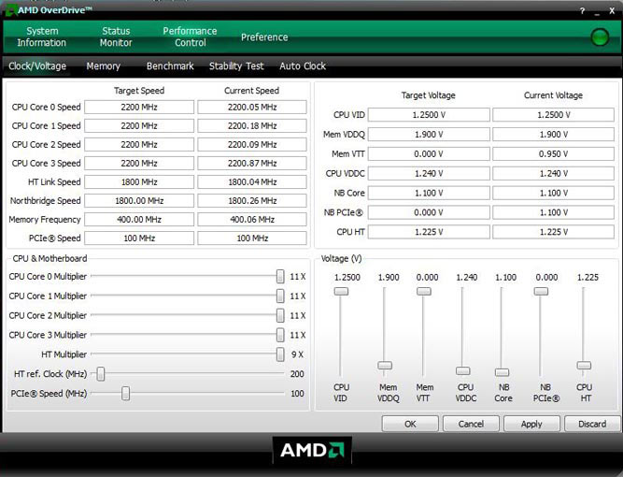This screenshot has height=477, width=623.
Task: Click NB Core target voltage field
Action: [429, 193]
